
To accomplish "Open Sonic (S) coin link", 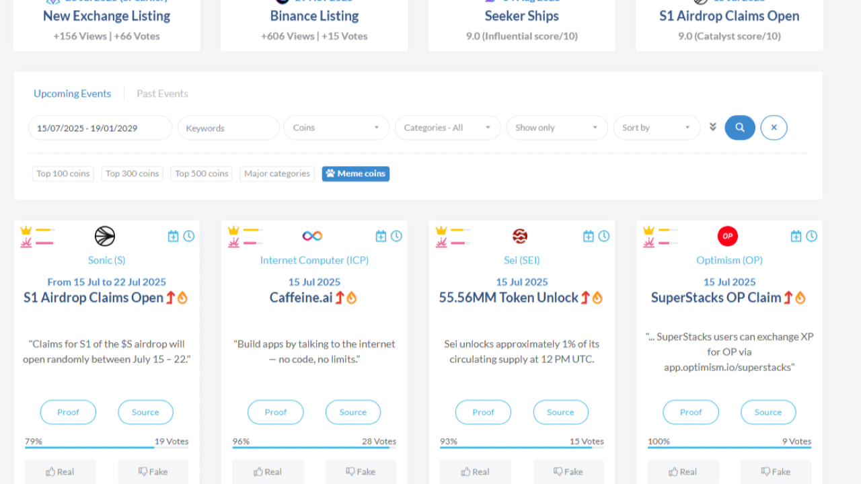I will (106, 260).
